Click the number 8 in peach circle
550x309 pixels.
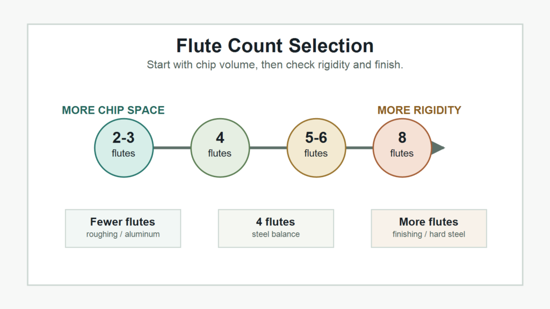[x=402, y=138]
